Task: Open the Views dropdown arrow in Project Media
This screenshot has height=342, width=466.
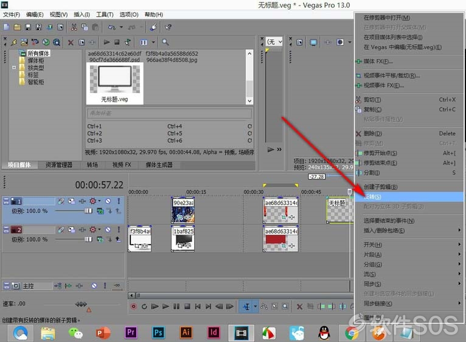Action: click(153, 42)
